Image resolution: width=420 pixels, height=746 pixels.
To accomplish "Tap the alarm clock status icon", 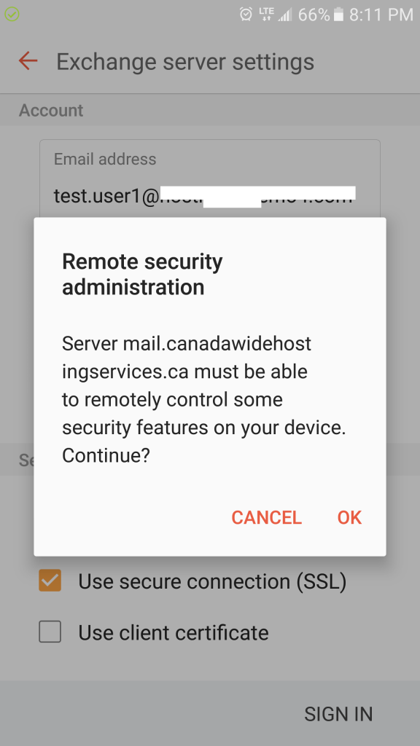I will coord(246,15).
